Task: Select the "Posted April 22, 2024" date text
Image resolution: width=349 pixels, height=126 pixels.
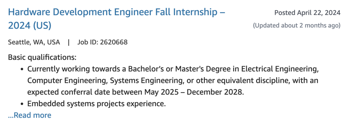Action: point(307,13)
